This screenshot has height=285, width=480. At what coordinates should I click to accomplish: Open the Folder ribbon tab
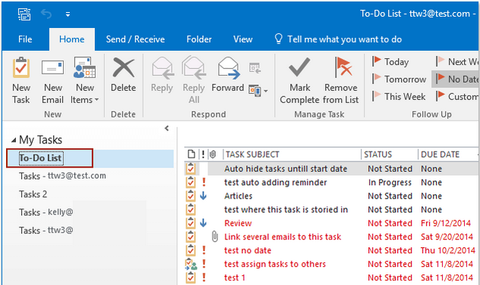[199, 39]
